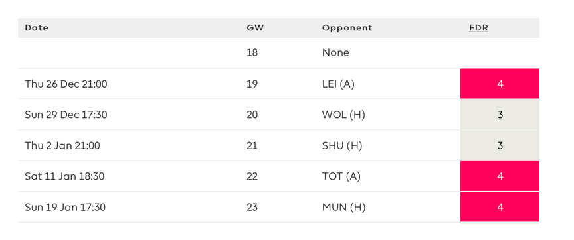This screenshot has height=240, width=574.
Task: Click the Opponent column header
Action: pos(347,28)
